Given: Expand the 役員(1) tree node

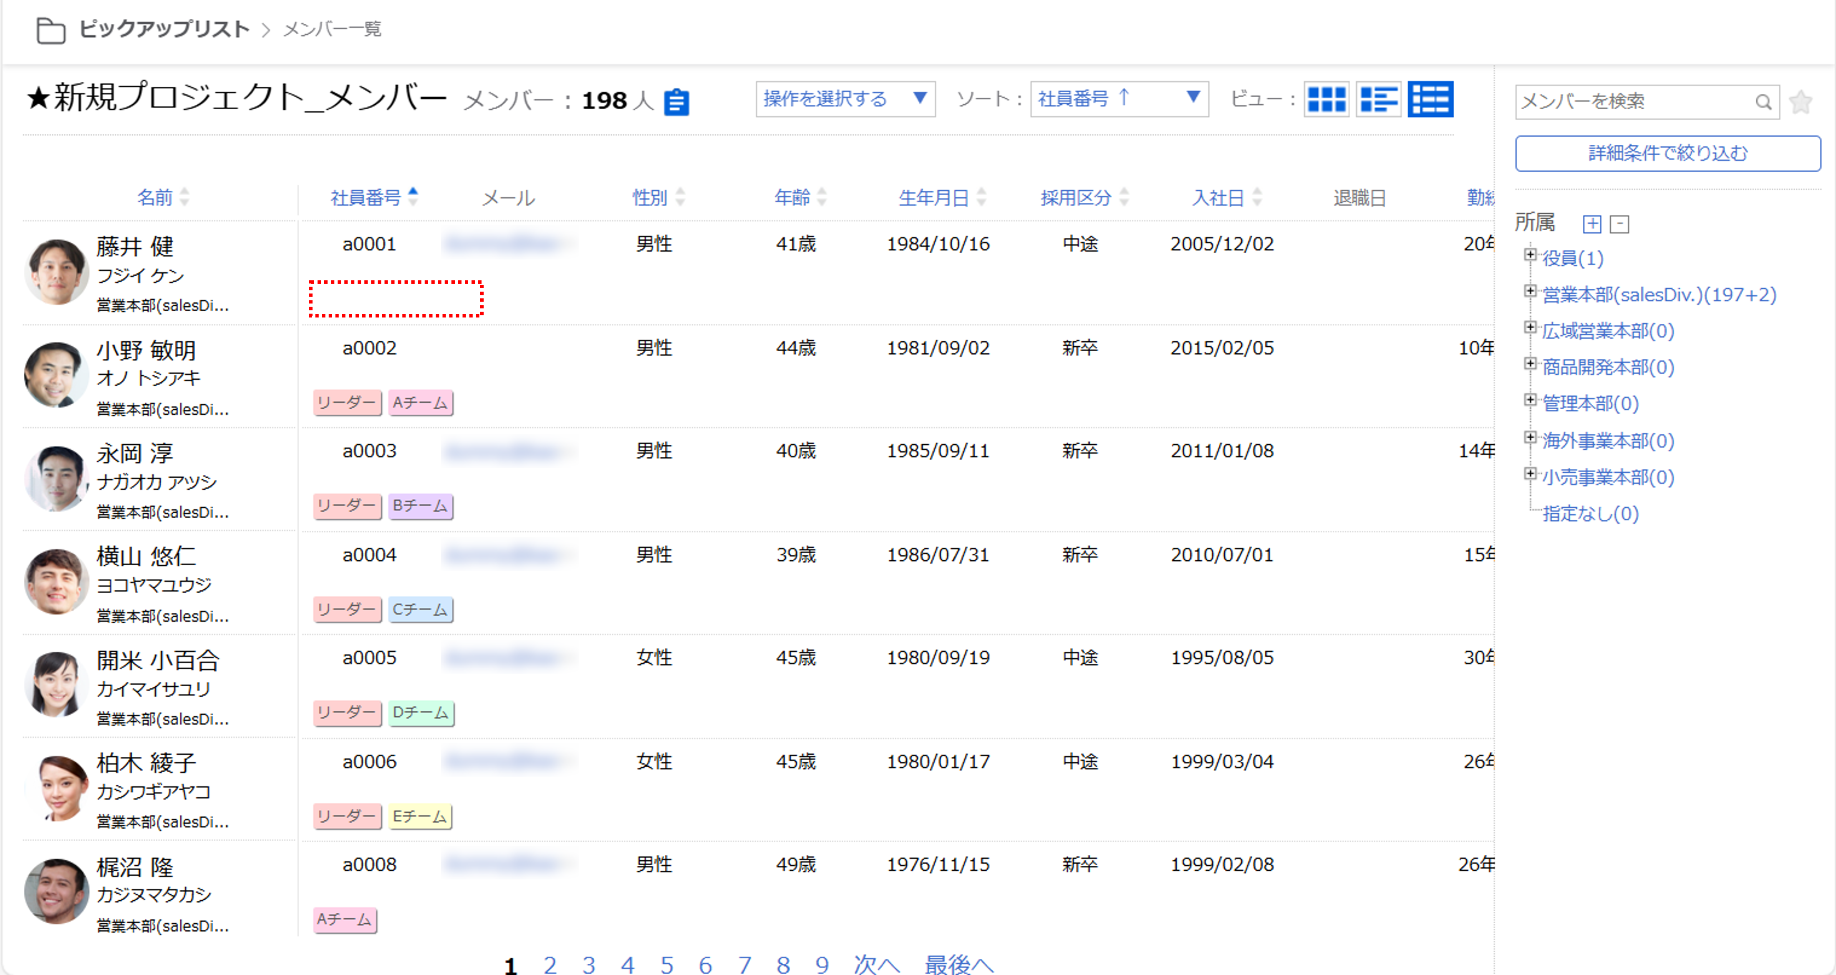Looking at the screenshot, I should (1530, 254).
